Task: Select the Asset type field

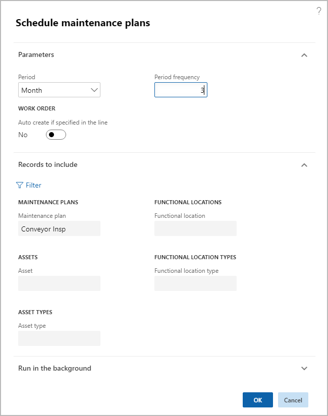Action: coord(59,338)
